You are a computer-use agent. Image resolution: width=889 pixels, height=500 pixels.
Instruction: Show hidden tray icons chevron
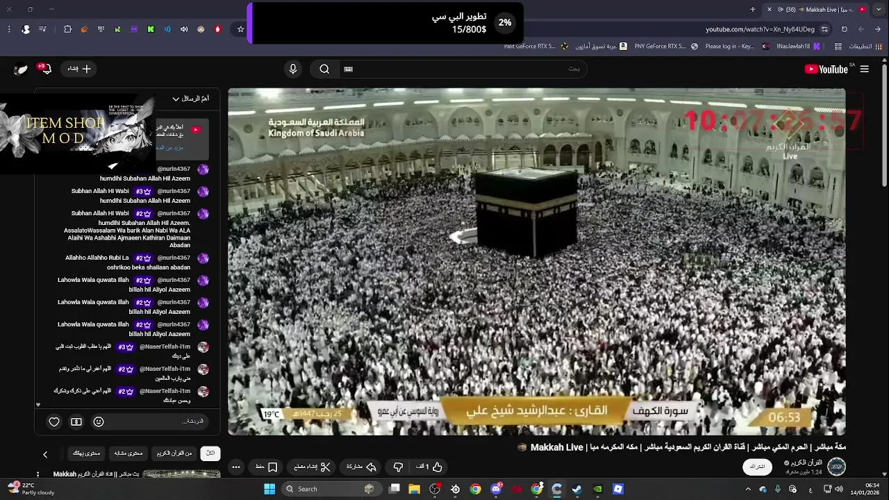click(x=748, y=489)
